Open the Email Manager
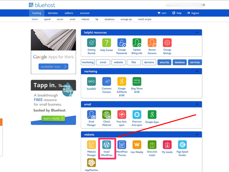Image resolution: width=229 pixels, height=172 pixels. (91, 116)
